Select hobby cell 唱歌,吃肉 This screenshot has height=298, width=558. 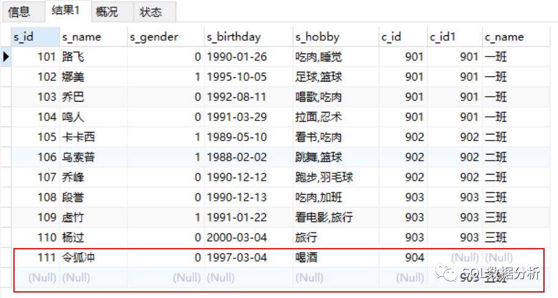tap(335, 97)
